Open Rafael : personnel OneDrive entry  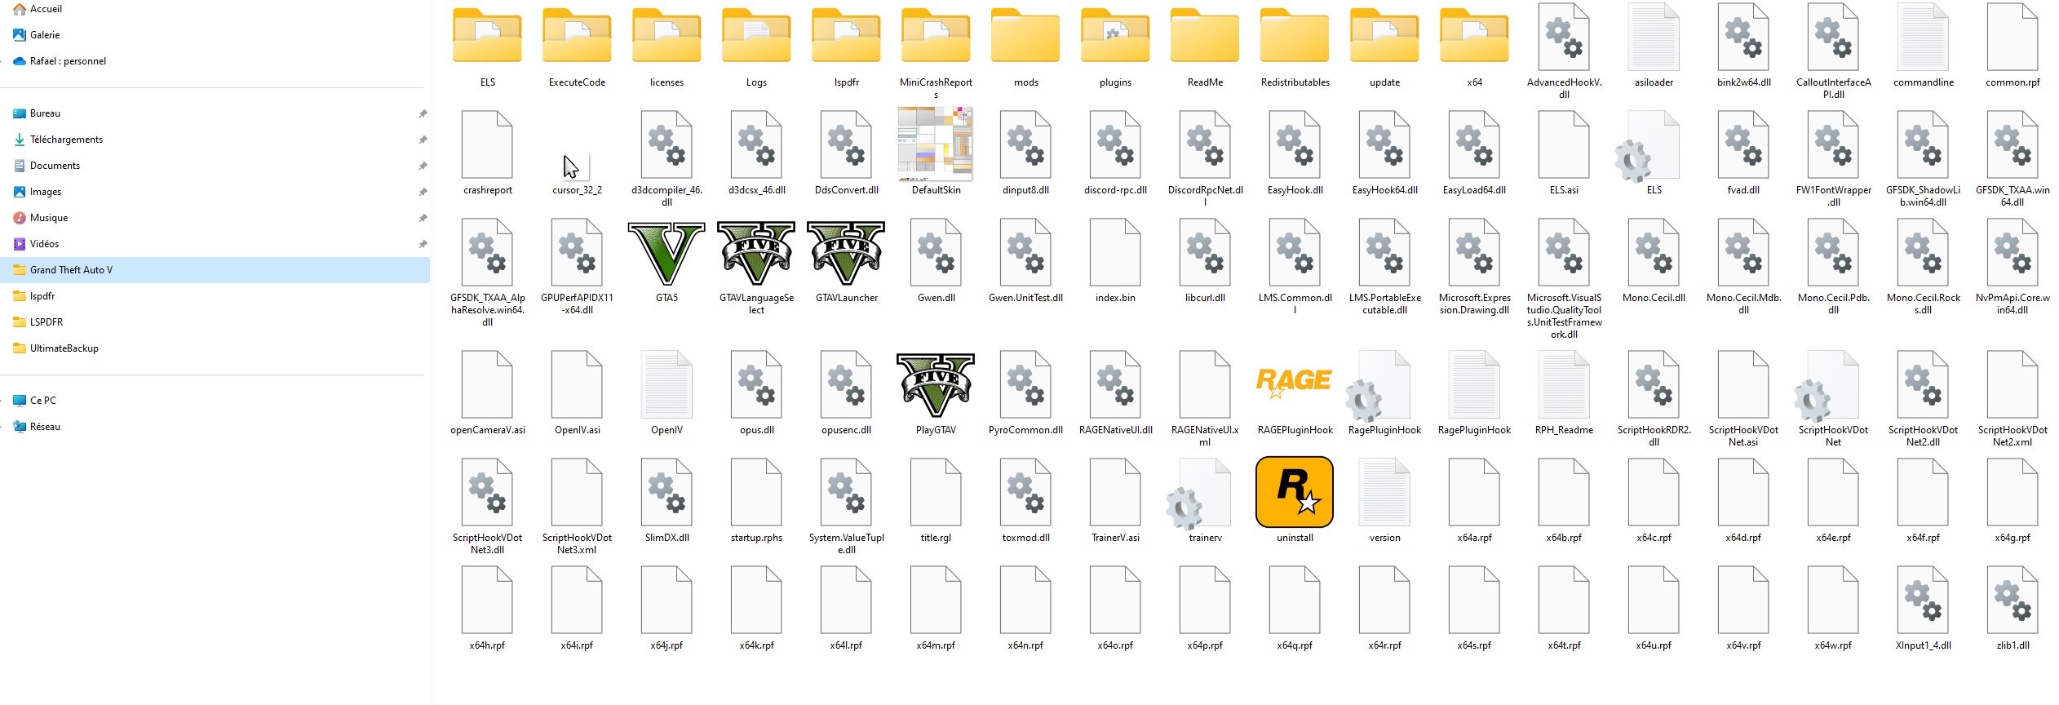pyautogui.click(x=68, y=61)
